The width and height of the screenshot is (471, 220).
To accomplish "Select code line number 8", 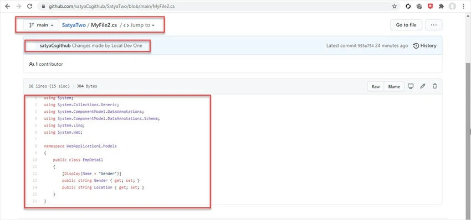I will (36, 146).
